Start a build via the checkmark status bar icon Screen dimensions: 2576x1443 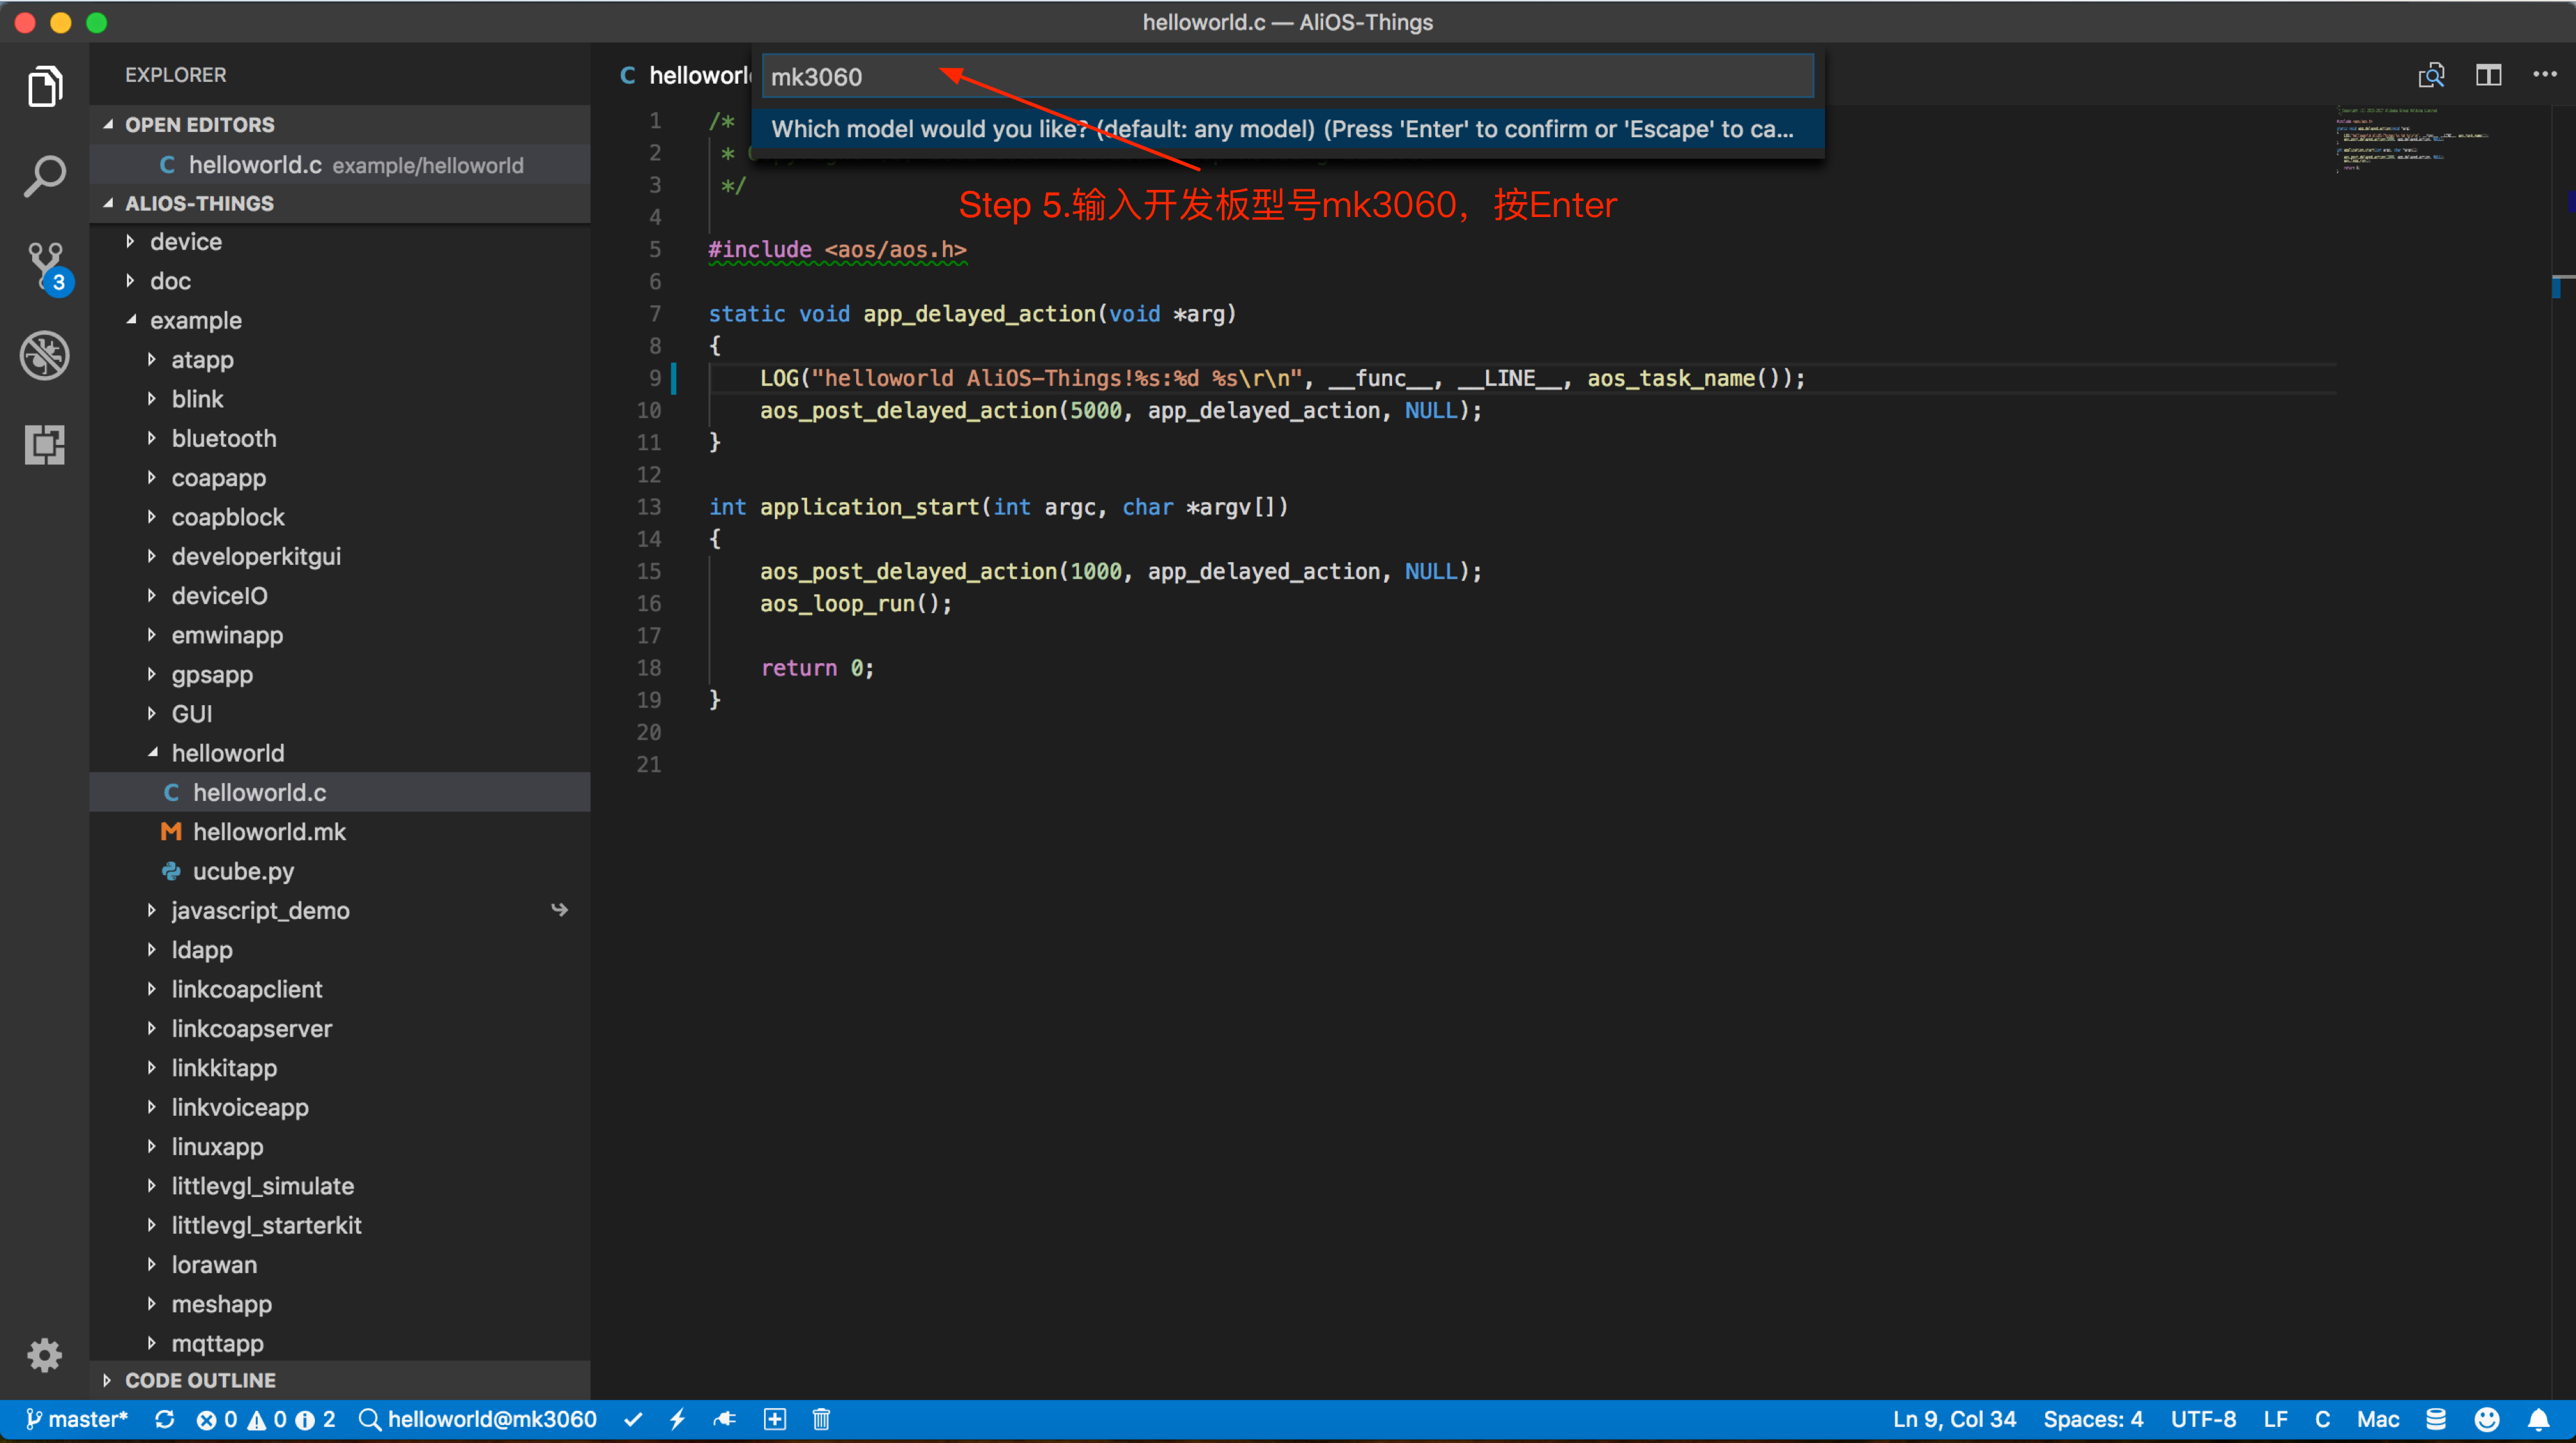pos(634,1419)
